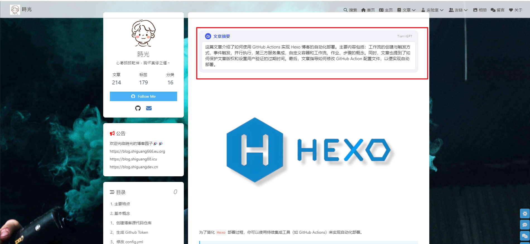Open the floating settings gear button
This screenshot has height=244, width=530.
click(525, 214)
